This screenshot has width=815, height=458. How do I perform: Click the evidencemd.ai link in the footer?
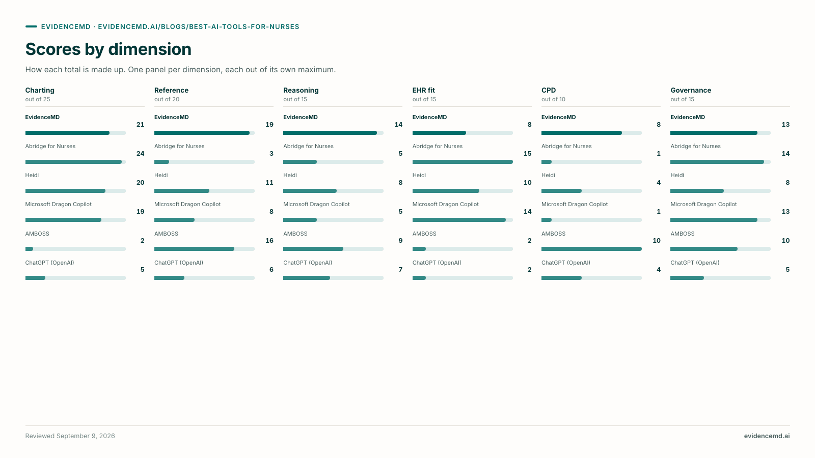point(767,436)
